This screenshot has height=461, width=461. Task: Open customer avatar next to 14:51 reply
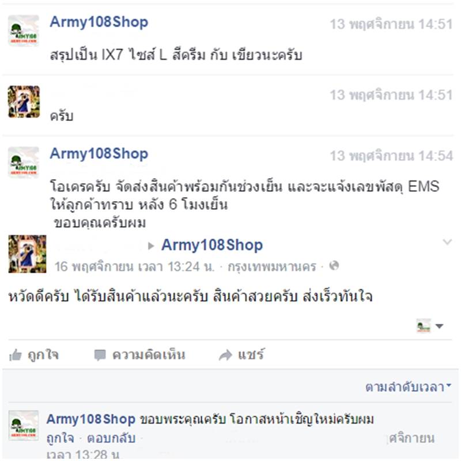(x=24, y=102)
